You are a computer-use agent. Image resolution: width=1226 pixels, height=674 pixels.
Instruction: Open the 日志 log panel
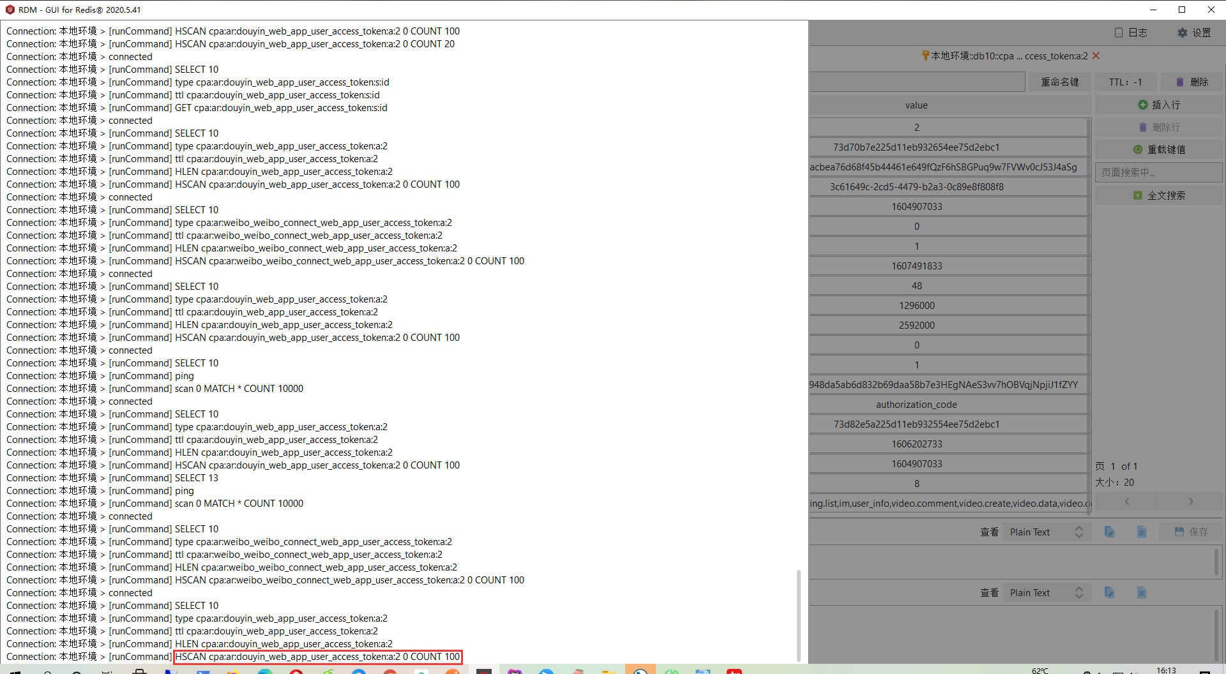1130,33
